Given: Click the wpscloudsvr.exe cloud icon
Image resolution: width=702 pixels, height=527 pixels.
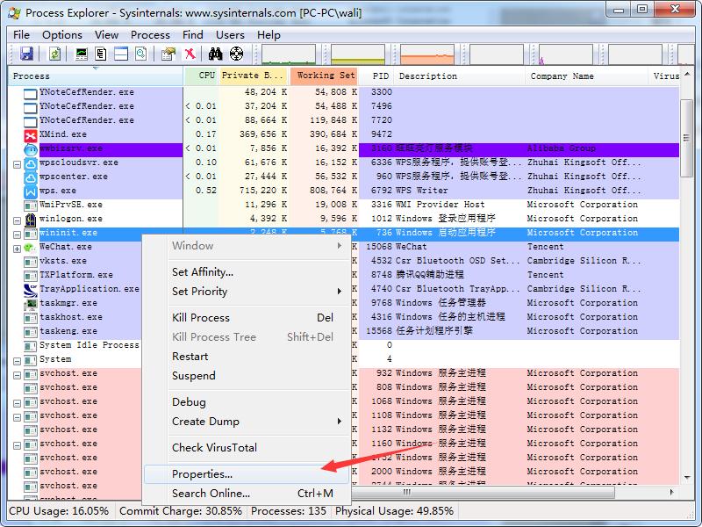Looking at the screenshot, I should pyautogui.click(x=31, y=163).
